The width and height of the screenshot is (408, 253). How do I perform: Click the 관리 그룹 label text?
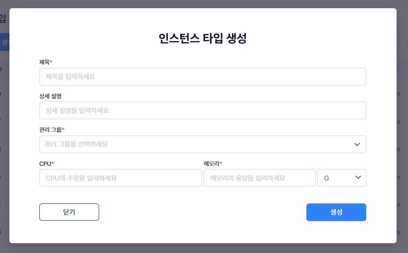[x=50, y=130]
